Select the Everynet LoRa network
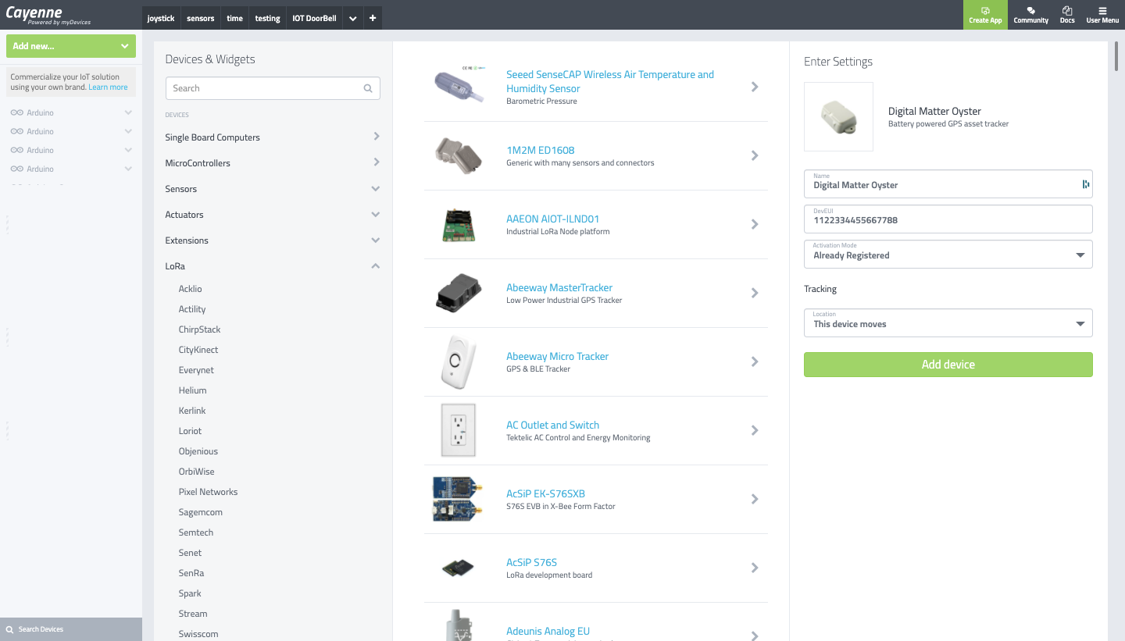 tap(196, 370)
